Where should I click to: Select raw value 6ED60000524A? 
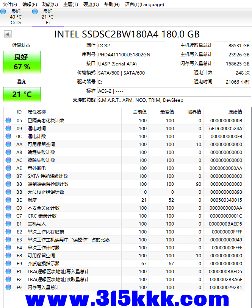pos(225,129)
